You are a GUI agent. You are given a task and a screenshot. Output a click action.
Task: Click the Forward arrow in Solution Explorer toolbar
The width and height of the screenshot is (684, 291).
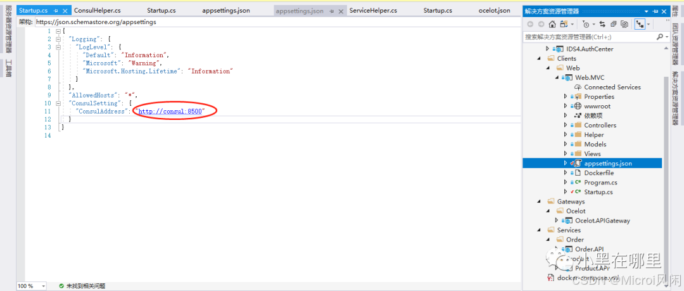point(541,25)
